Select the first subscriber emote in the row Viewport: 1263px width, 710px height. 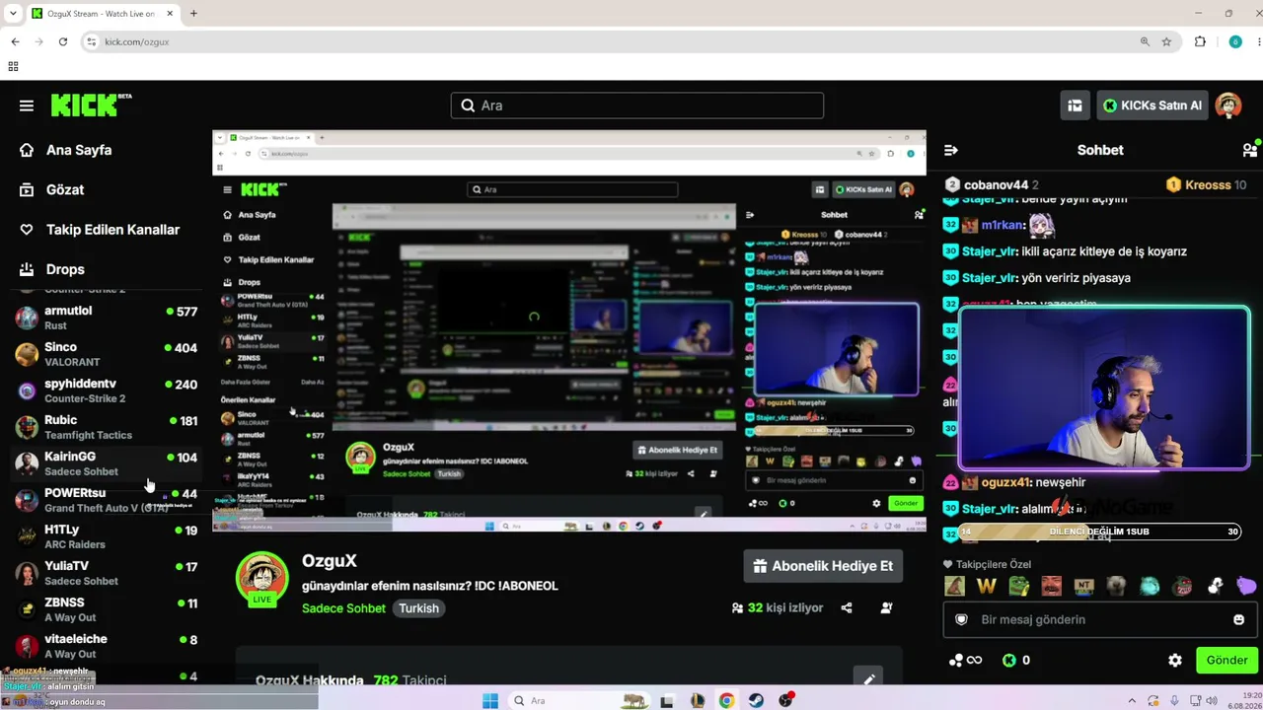click(x=954, y=586)
